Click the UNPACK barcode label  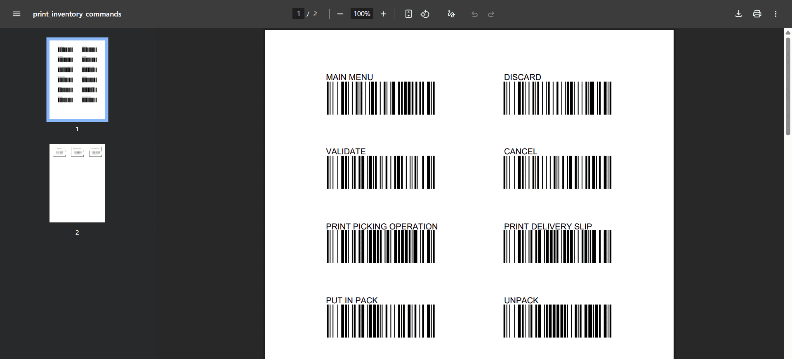click(521, 300)
